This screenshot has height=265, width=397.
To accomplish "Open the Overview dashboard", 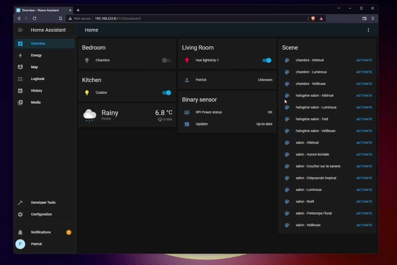I will click(45, 43).
